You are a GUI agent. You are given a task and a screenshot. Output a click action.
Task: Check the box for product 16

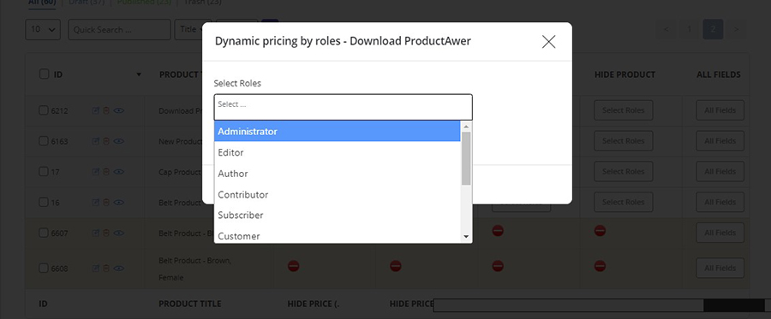[x=44, y=202]
